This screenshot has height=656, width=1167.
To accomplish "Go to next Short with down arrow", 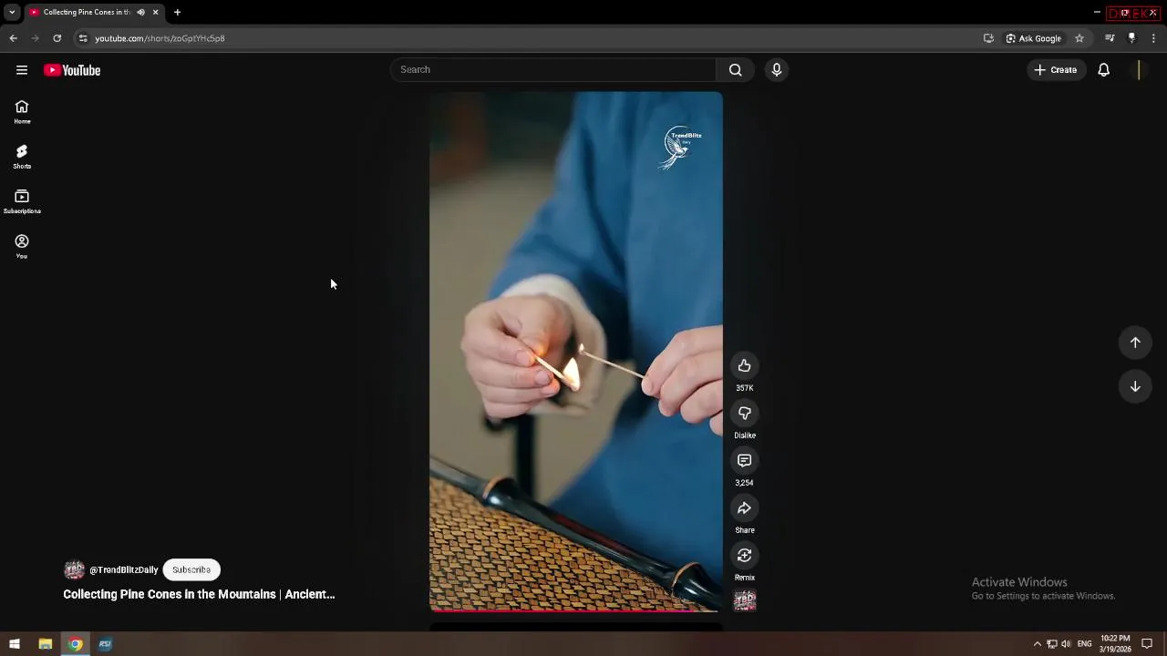I will click(x=1135, y=386).
